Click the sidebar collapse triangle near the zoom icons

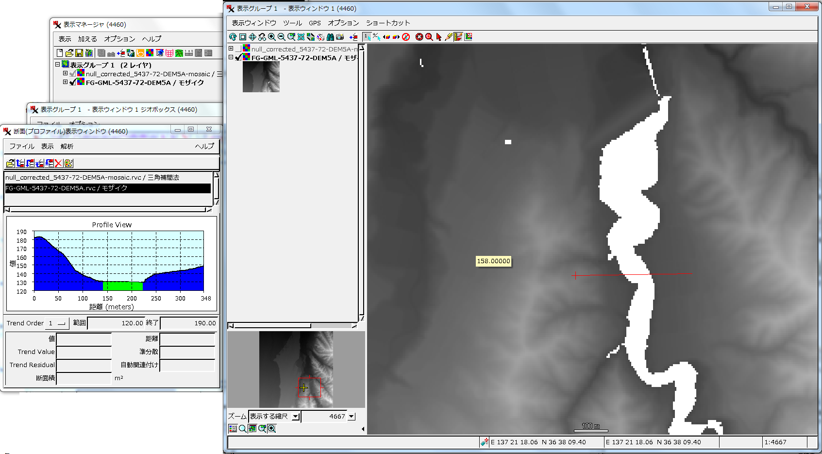363,429
